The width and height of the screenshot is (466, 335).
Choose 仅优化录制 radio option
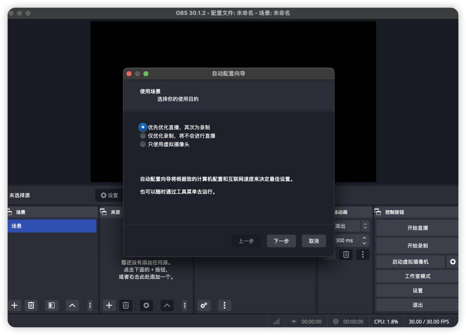point(143,136)
